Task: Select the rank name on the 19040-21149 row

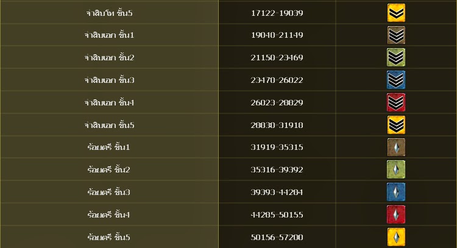Action: point(109,35)
